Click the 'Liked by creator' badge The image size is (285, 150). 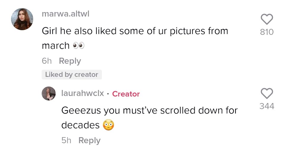click(72, 75)
